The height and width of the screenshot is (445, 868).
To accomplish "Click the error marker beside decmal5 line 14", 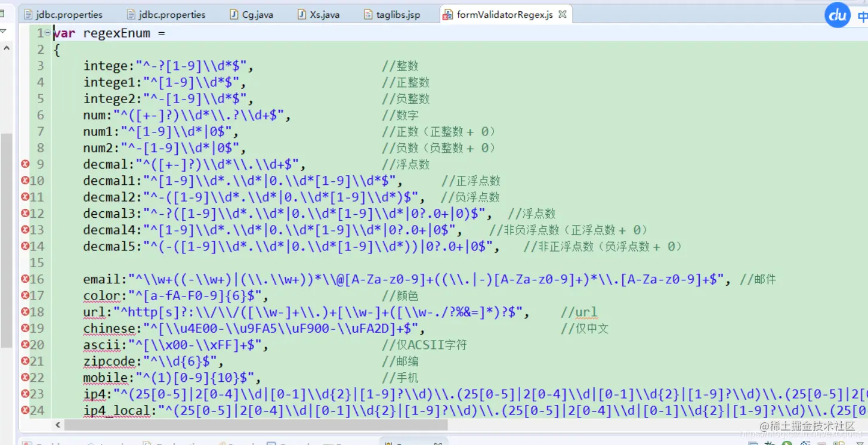I will coord(25,246).
